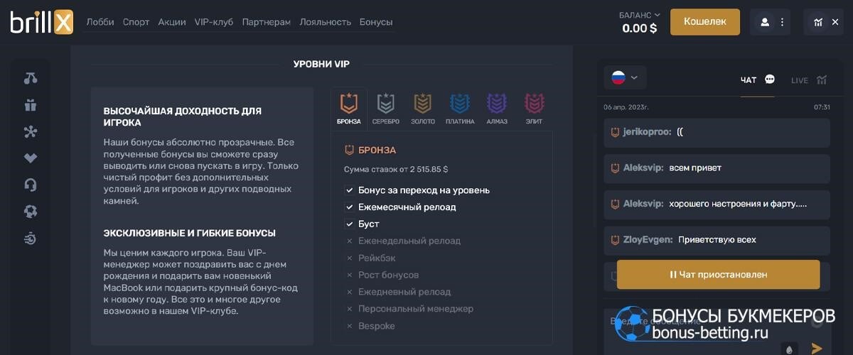Open the gift box bonuses sidebar icon
This screenshot has height=355, width=853.
coord(31,105)
